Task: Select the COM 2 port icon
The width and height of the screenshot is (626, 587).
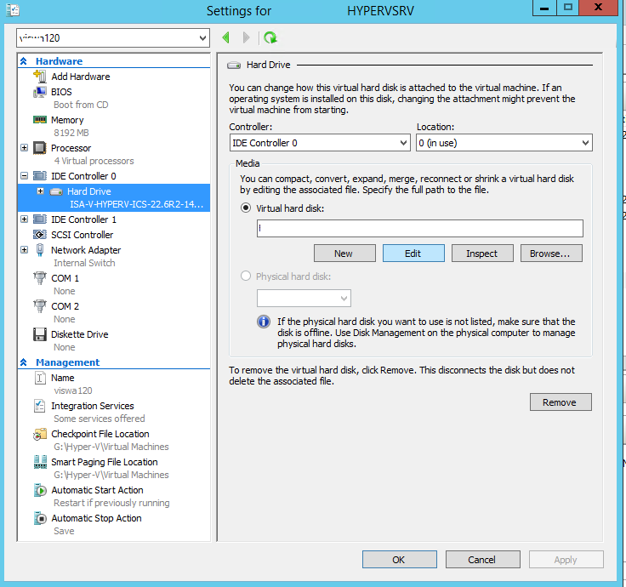Action: pos(39,306)
